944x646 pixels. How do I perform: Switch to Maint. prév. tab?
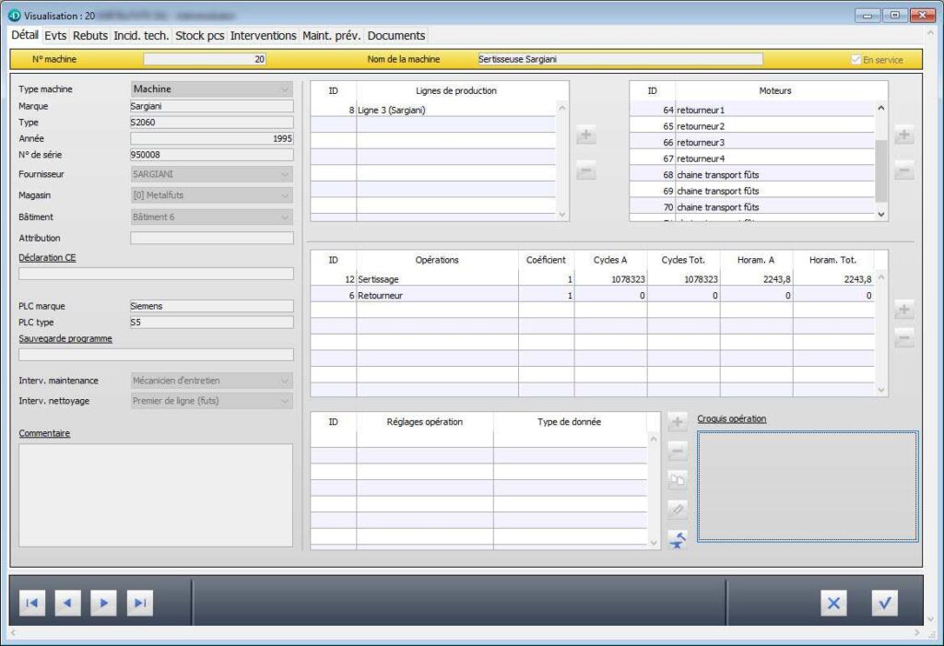click(x=331, y=36)
